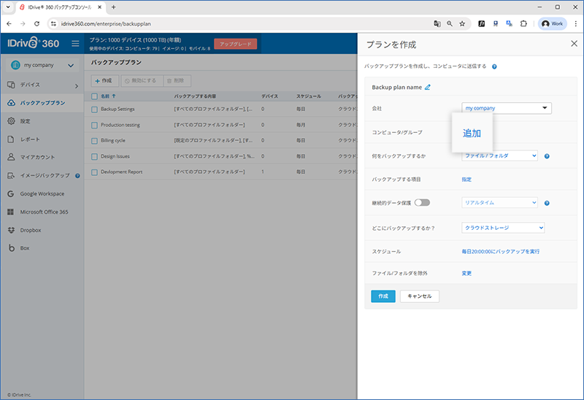Screen dimensions: 584x400
Task: Open Dropbox from the sidebar
Action: [31, 230]
